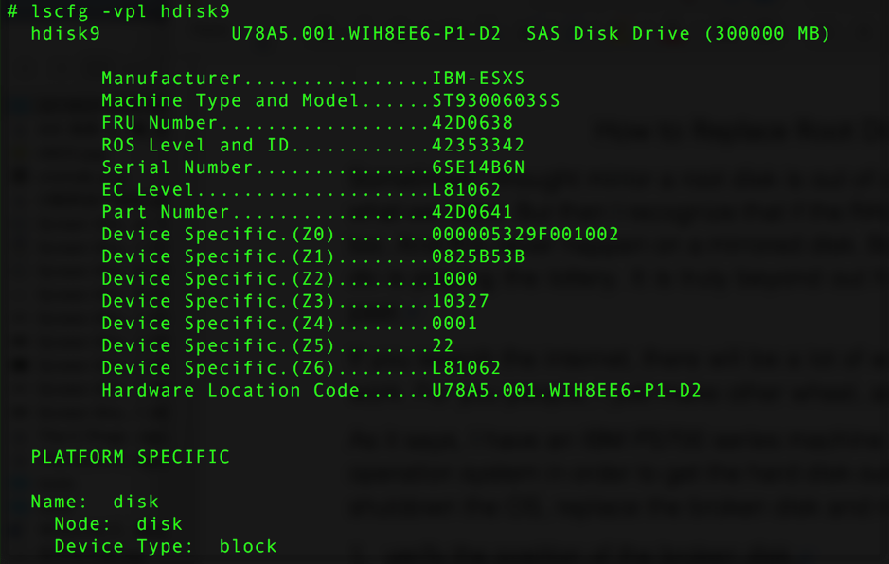Click the PLATFORM SPECIFIC heading
The width and height of the screenshot is (889, 564).
131,457
